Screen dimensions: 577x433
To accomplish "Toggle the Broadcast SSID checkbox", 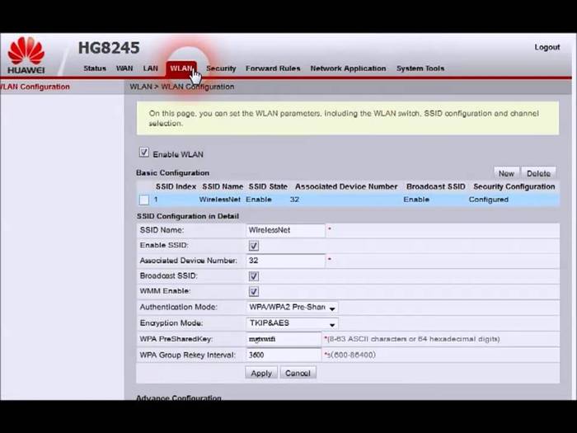I will coord(254,276).
